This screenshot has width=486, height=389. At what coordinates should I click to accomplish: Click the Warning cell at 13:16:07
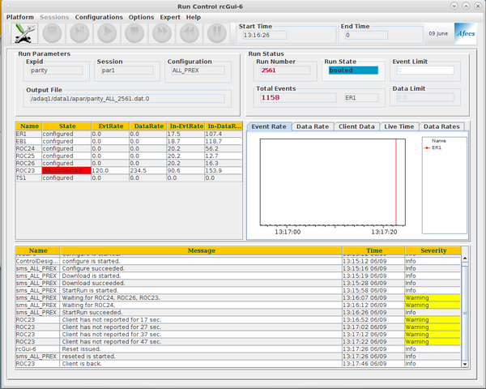point(433,297)
